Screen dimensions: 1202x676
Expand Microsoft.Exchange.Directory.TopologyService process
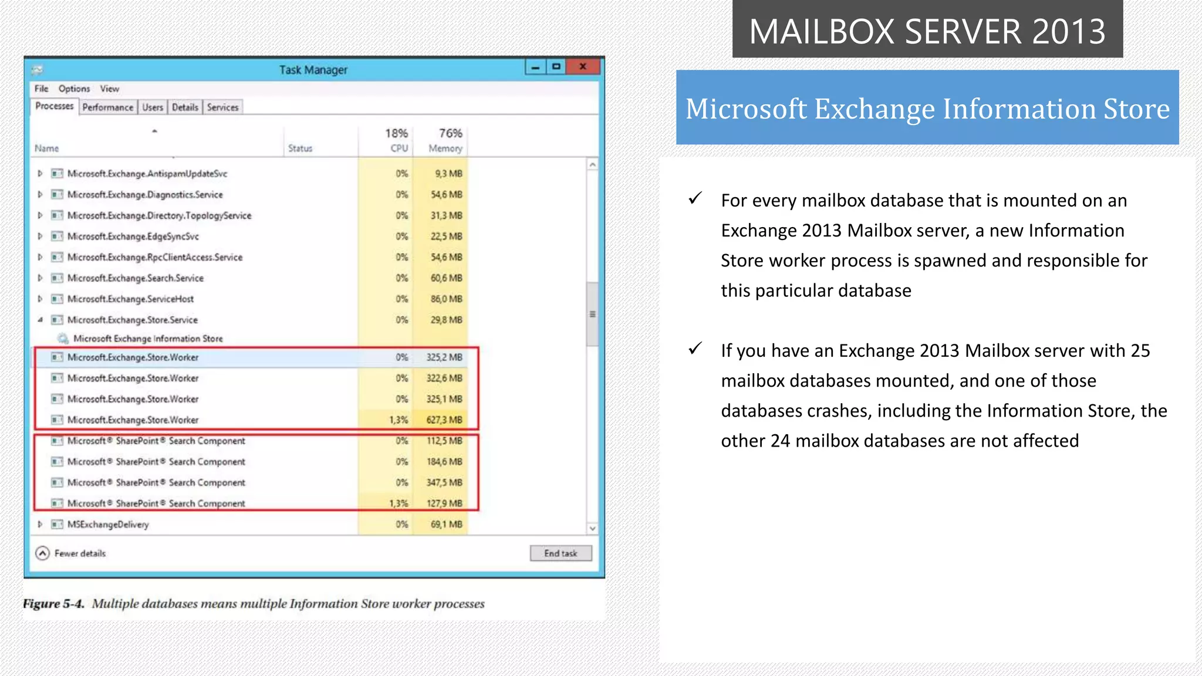pos(40,215)
